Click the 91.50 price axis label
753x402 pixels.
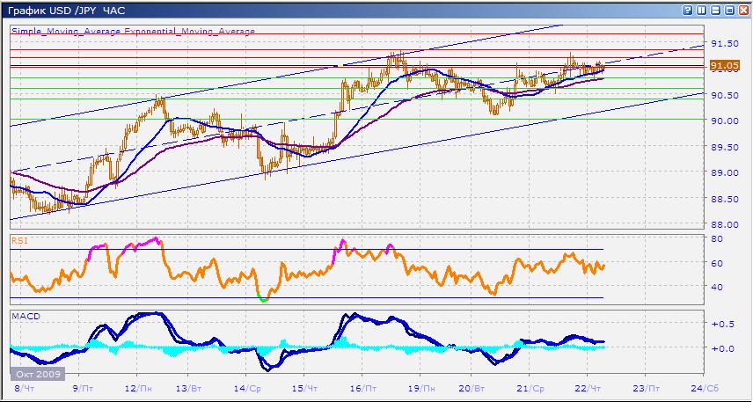click(724, 43)
